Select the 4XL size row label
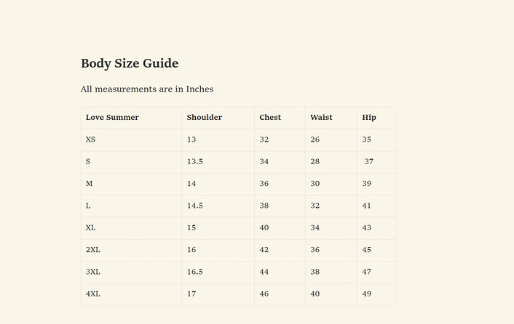Viewport: 514px width, 324px height. coord(93,294)
